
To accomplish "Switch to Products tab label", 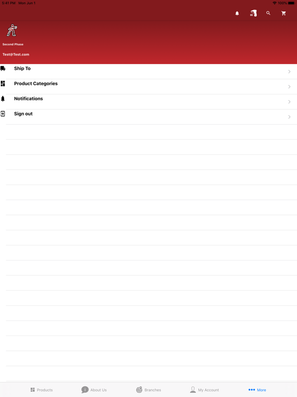I will tap(45, 390).
